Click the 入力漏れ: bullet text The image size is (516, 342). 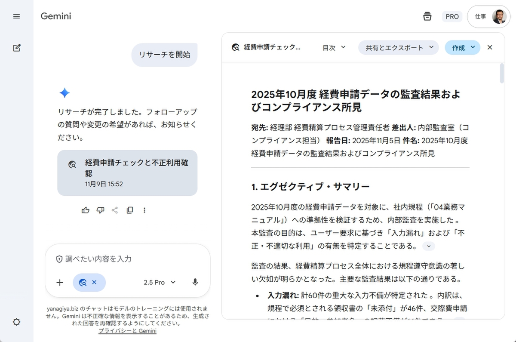(283, 296)
